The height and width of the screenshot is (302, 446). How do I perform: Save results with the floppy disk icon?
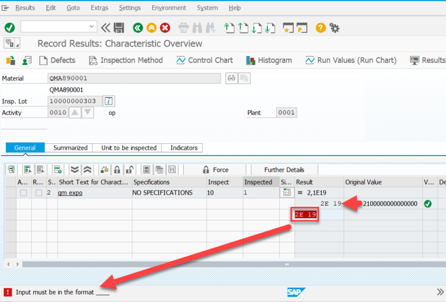tap(119, 28)
